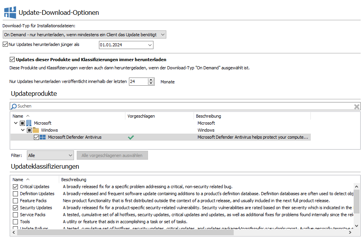
Task: Click the search magnifier icon in Updateprodukte
Action: pos(14,106)
